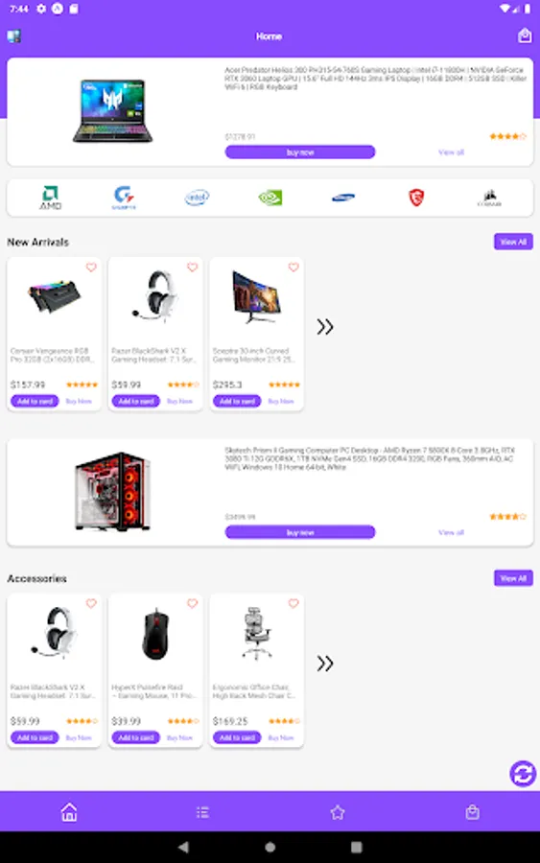Select the AMD brand logo
The width and height of the screenshot is (540, 863).
[x=50, y=198]
